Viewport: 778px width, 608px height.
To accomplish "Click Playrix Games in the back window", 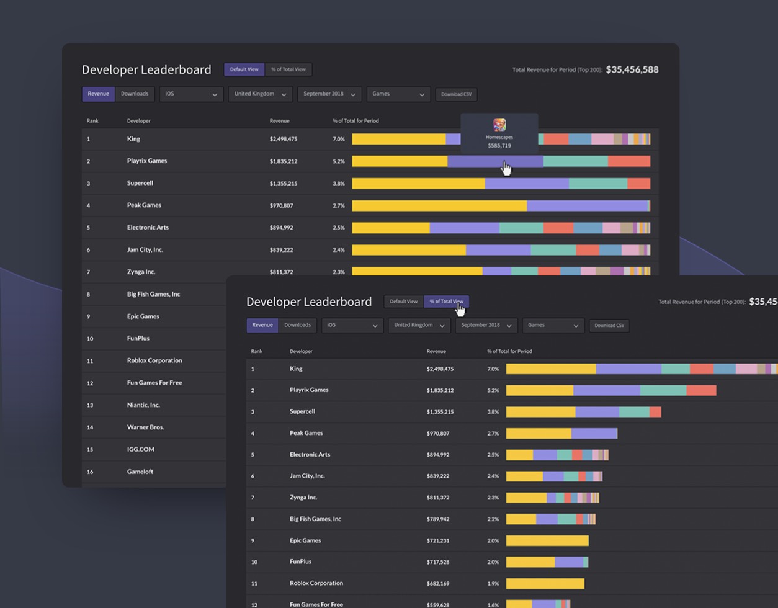I will click(147, 161).
